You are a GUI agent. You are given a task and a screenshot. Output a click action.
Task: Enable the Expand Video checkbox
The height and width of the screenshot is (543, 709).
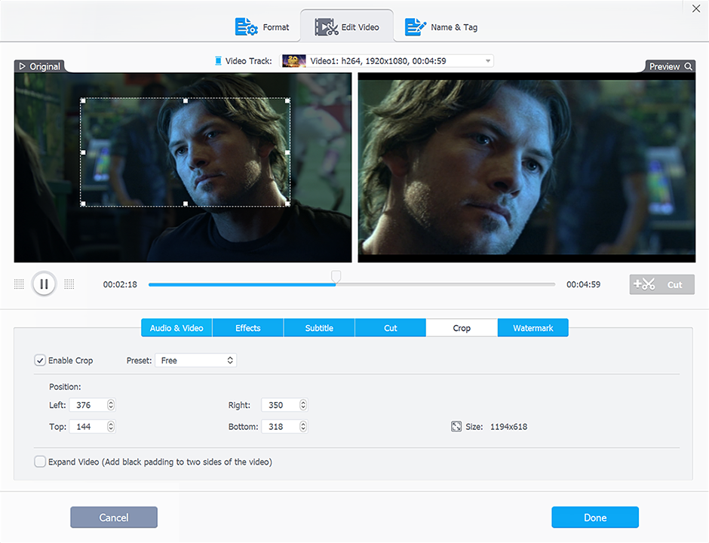pyautogui.click(x=40, y=462)
